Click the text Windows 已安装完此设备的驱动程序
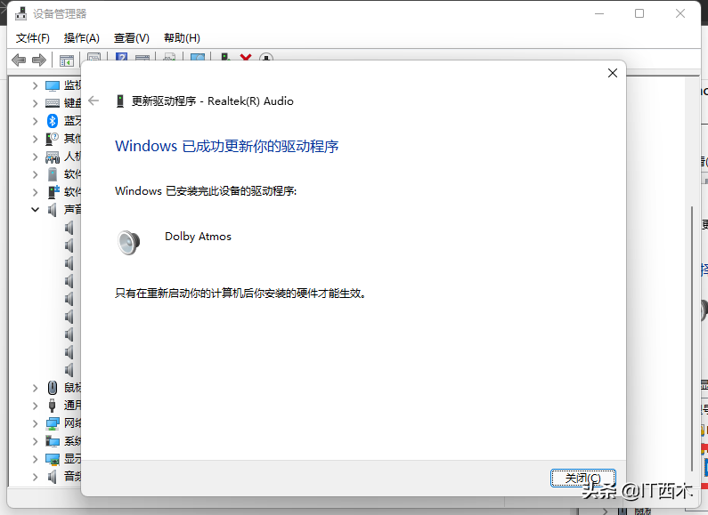The image size is (708, 515). pyautogui.click(x=206, y=191)
